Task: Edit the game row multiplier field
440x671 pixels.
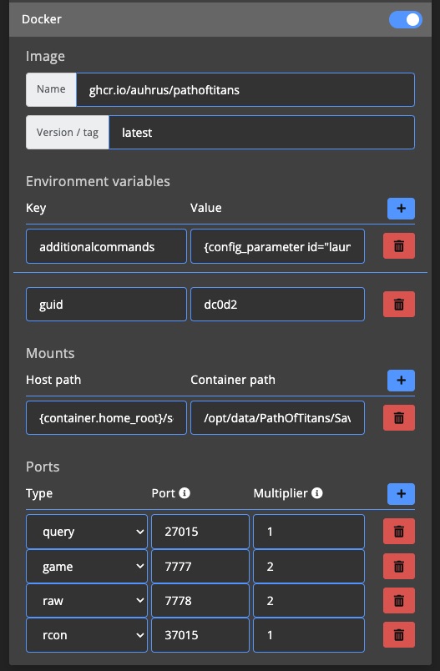Action: [309, 566]
